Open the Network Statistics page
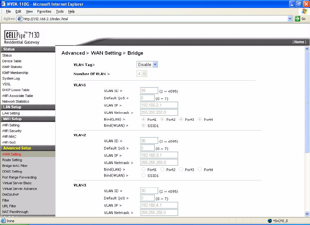This screenshot has height=225, width=310. 15,101
